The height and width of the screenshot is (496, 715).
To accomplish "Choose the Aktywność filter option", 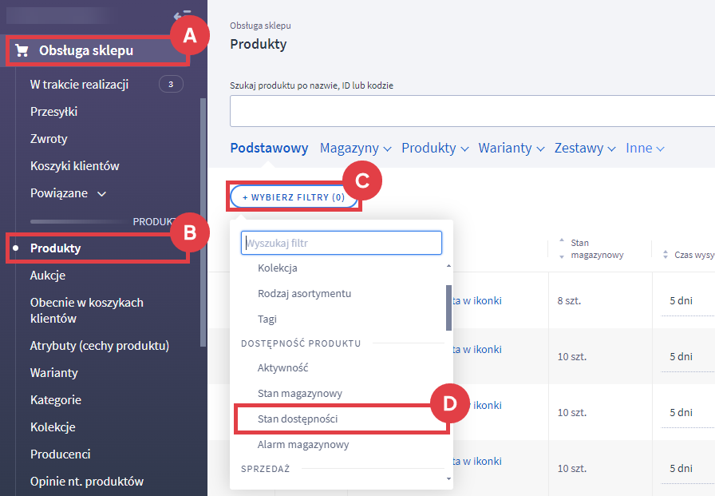I will pyautogui.click(x=282, y=368).
